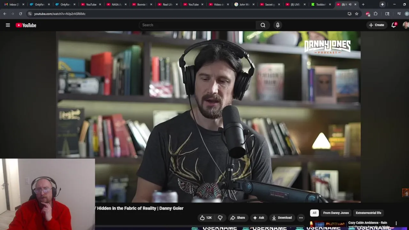Switch to the Secret g tab
Image resolution: width=409 pixels, height=230 pixels.
pyautogui.click(x=270, y=4)
